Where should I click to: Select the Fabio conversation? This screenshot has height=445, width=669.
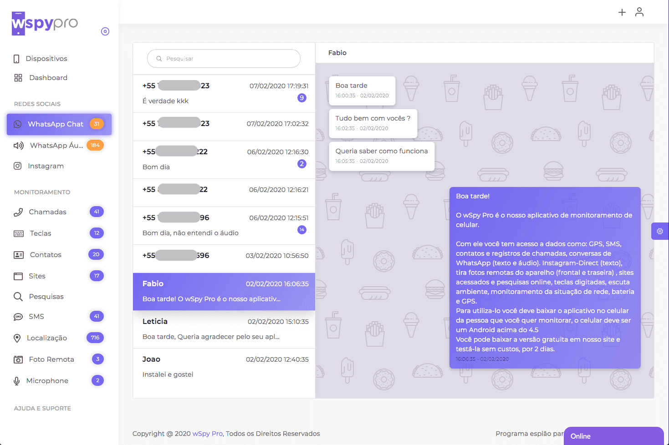(x=224, y=292)
